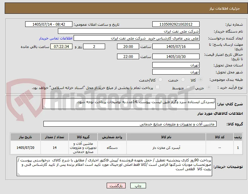Select the جزیی purchase type radio
This screenshot has width=248, height=194.
click(x=209, y=87)
